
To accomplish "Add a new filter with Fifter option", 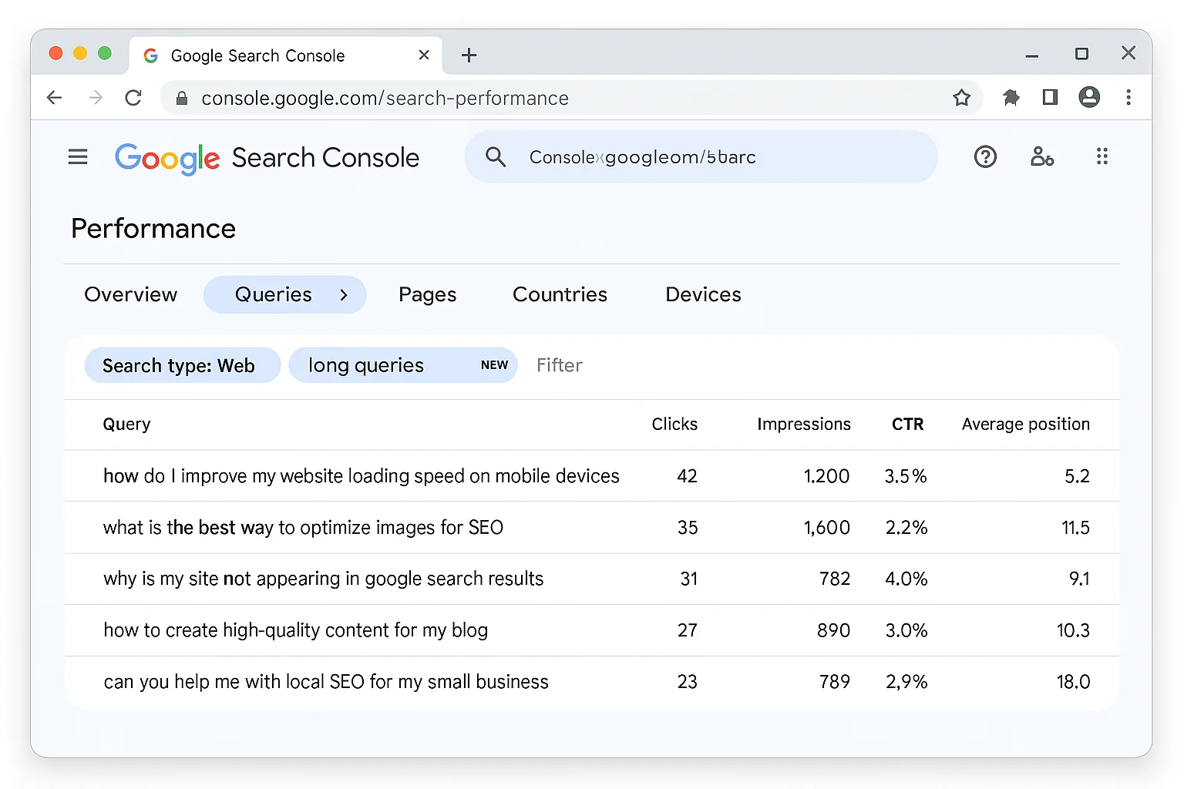I will [560, 365].
